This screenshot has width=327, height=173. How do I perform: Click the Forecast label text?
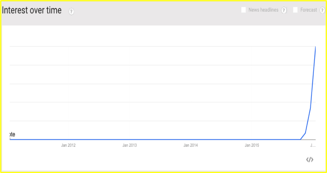point(309,10)
